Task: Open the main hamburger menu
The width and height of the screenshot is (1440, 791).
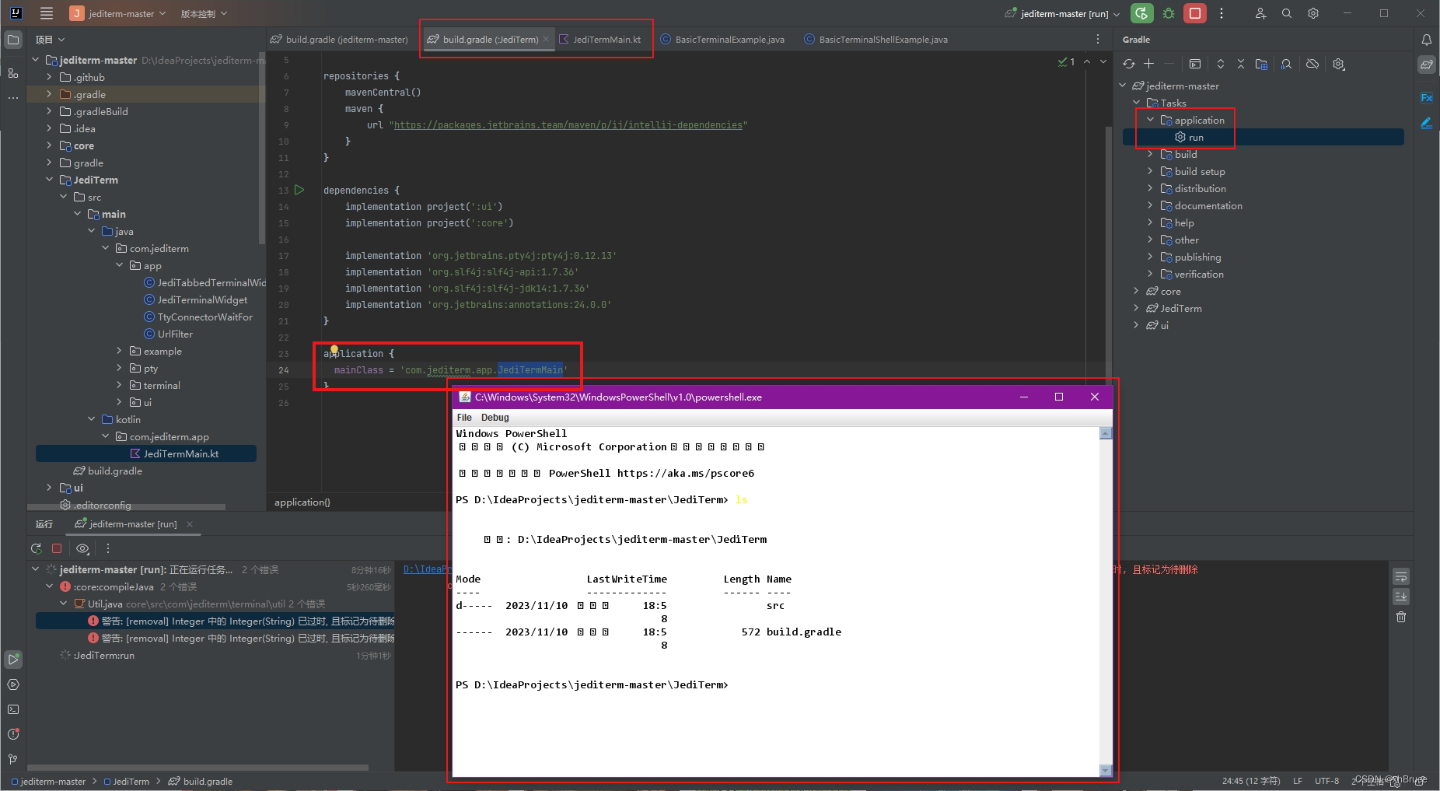Action: [47, 13]
